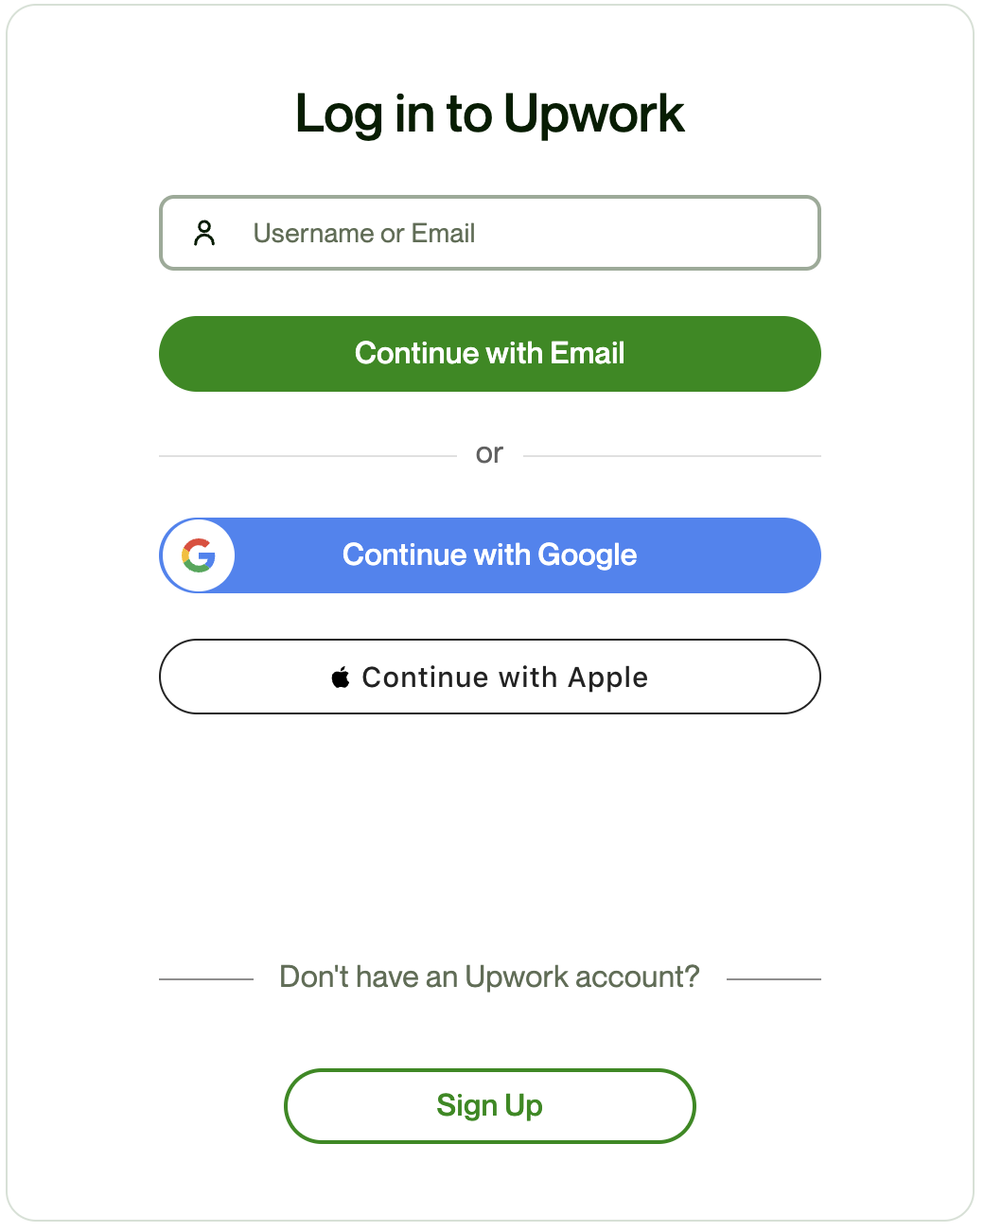
Task: Click the green outlined Sign Up button
Action: 490,1105
